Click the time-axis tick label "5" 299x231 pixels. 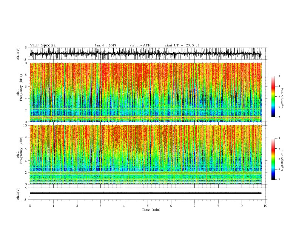pyautogui.click(x=148, y=206)
